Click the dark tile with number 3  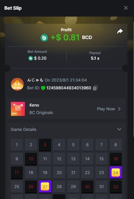coord(45,145)
